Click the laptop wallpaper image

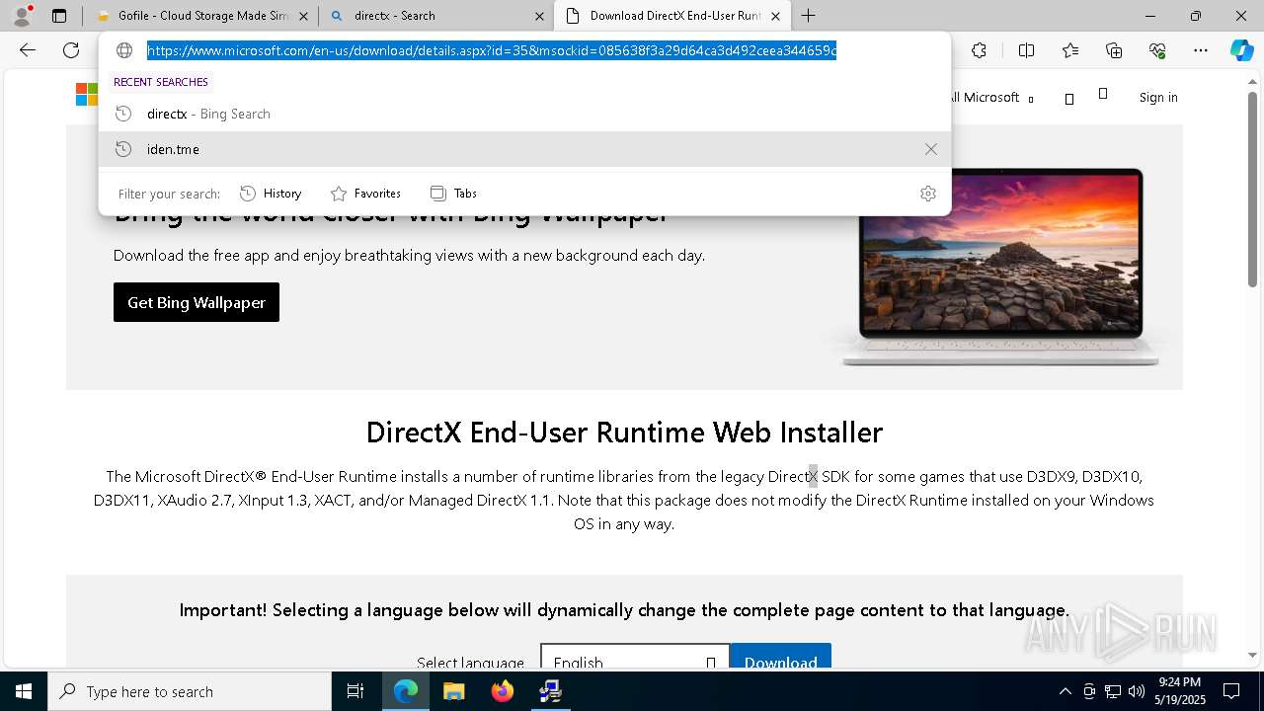click(999, 267)
